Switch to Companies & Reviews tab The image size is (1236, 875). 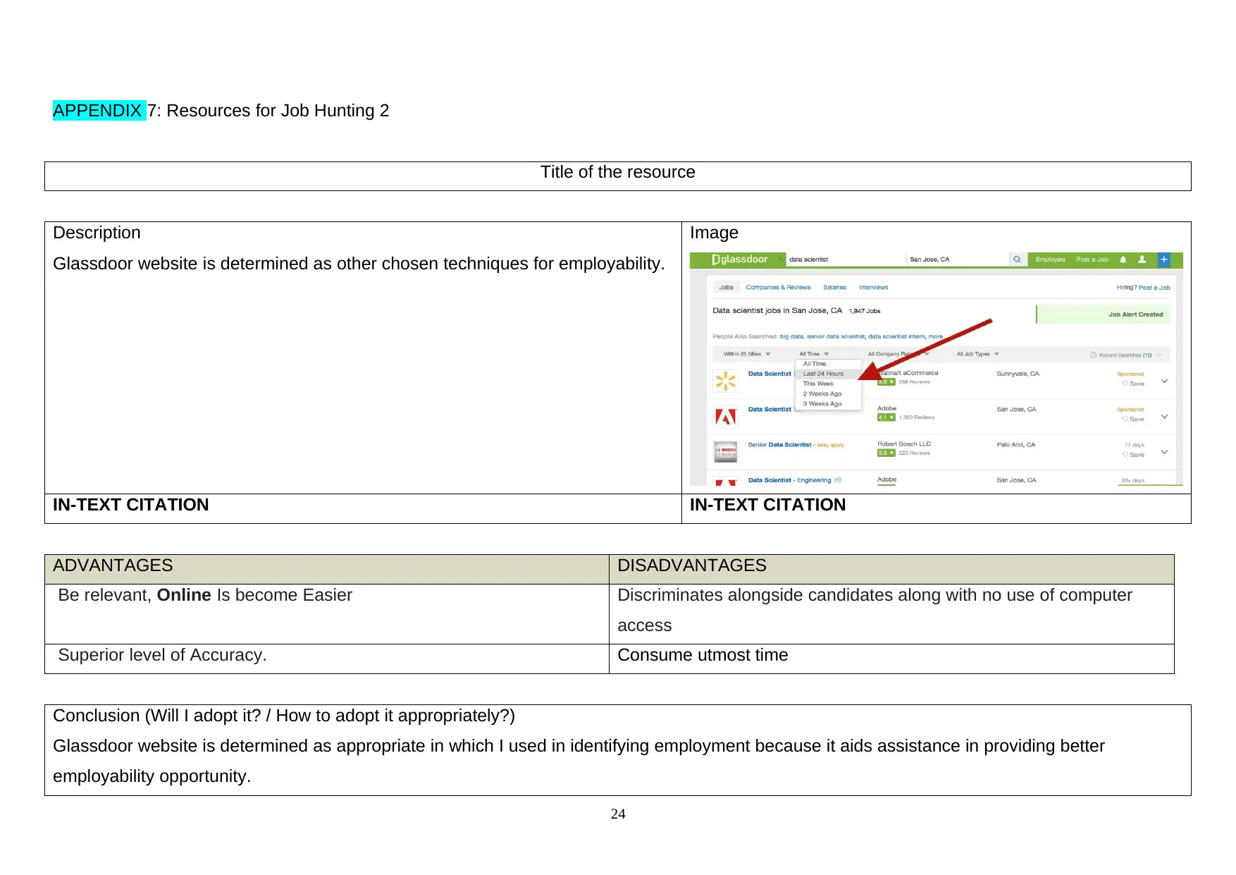pyautogui.click(x=778, y=287)
